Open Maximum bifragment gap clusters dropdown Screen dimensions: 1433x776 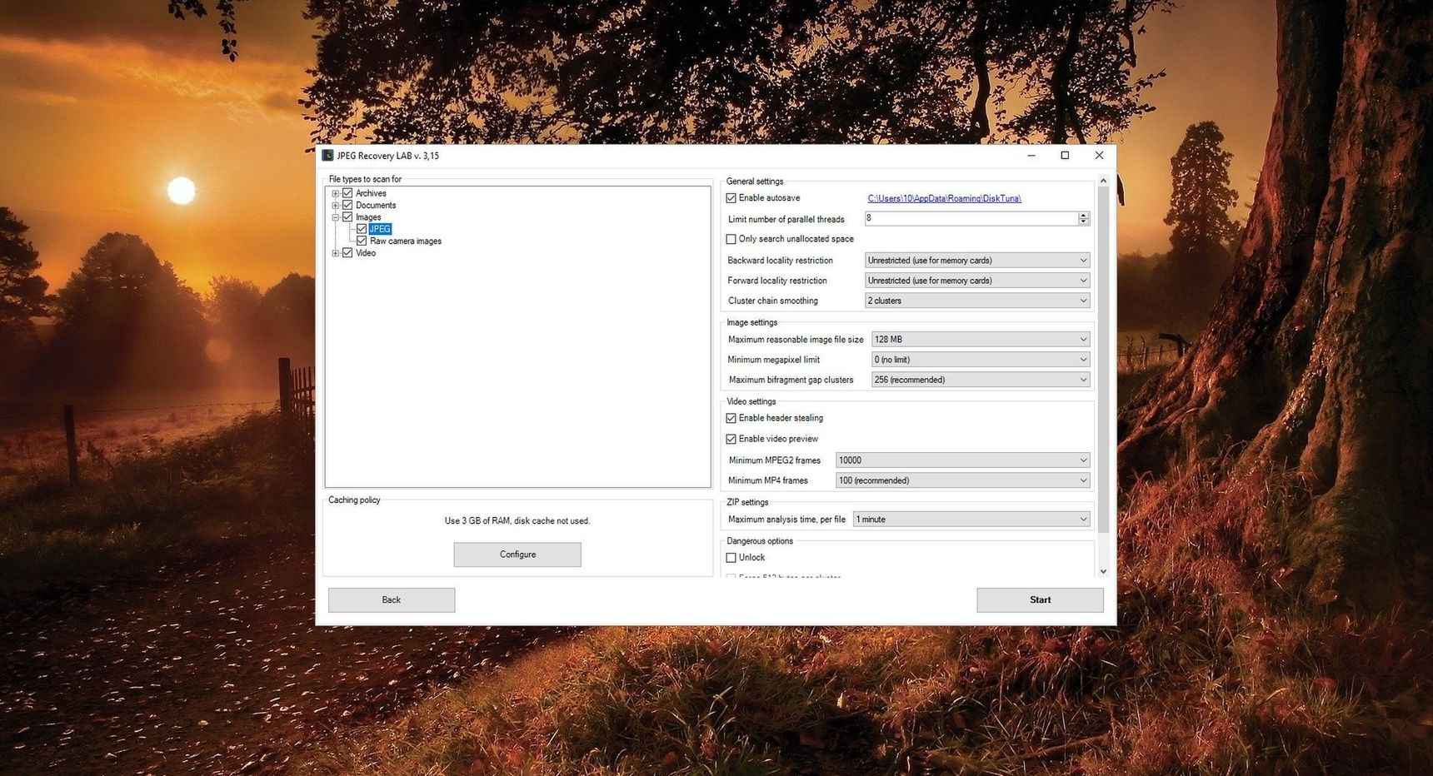(x=981, y=380)
